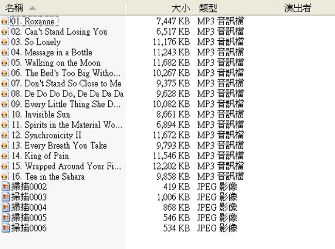Select file name 掃描0002
This screenshot has width=335, height=249.
coord(29,186)
